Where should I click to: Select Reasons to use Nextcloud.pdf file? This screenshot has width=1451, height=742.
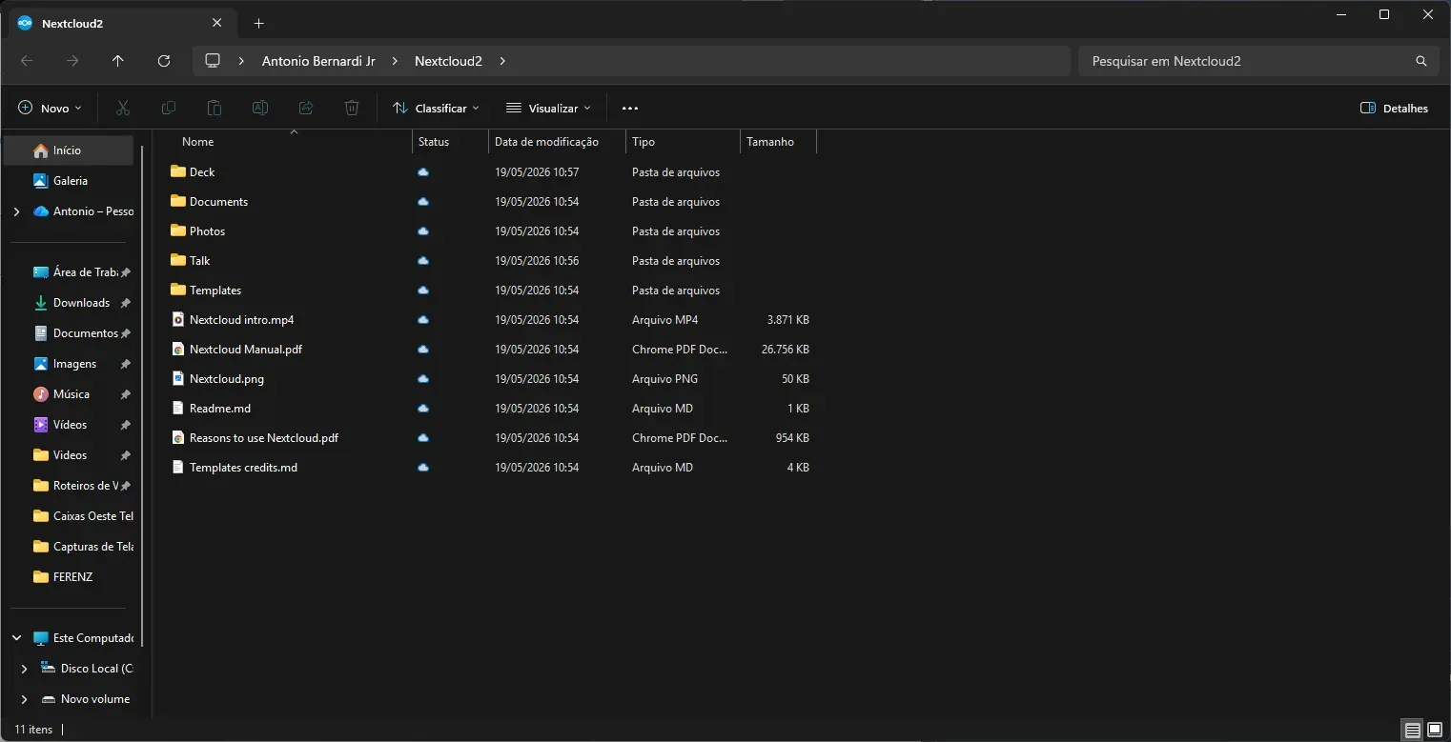[x=491, y=438]
